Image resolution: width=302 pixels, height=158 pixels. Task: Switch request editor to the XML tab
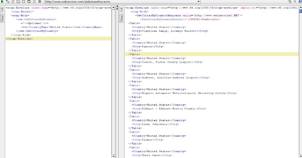coord(2,10)
